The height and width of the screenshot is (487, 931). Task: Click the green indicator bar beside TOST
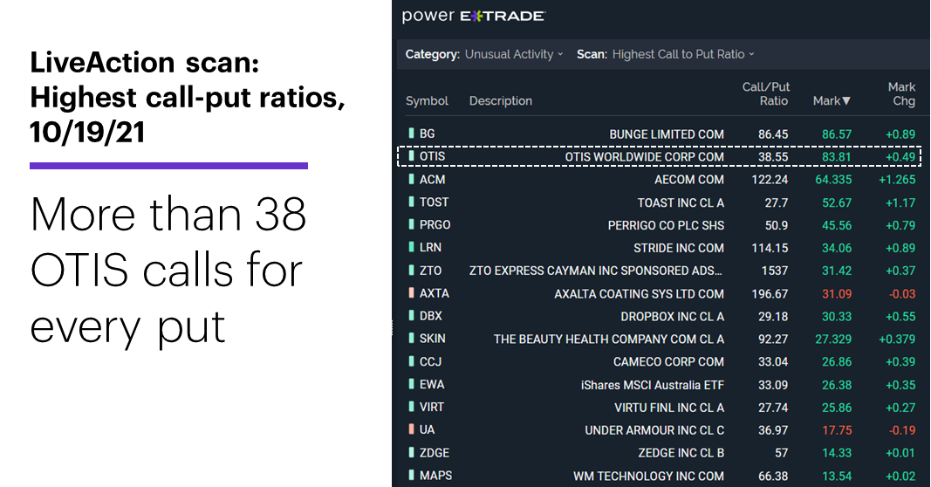(x=411, y=202)
